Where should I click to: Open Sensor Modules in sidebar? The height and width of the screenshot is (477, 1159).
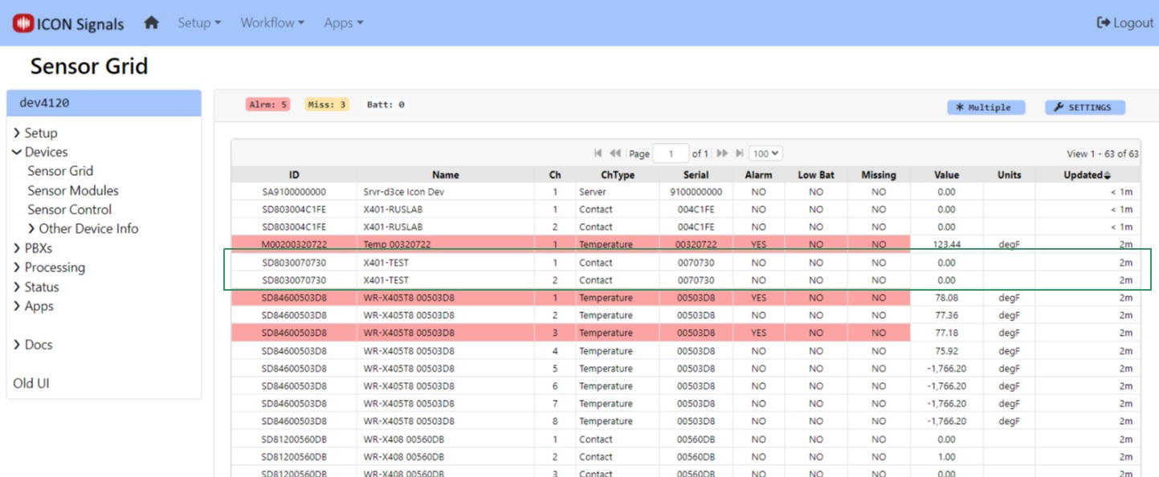click(73, 190)
